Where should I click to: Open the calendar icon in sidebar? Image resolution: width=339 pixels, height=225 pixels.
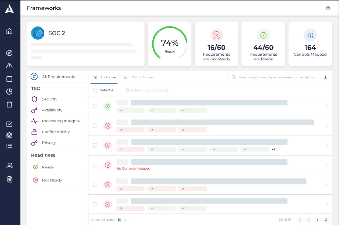[9, 79]
